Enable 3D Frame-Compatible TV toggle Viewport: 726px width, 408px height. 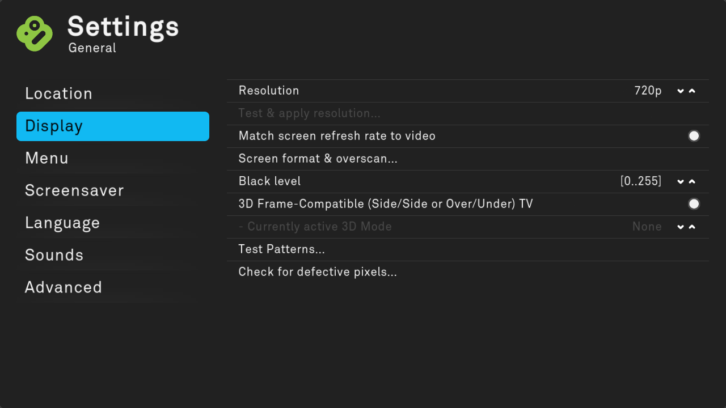pyautogui.click(x=694, y=204)
